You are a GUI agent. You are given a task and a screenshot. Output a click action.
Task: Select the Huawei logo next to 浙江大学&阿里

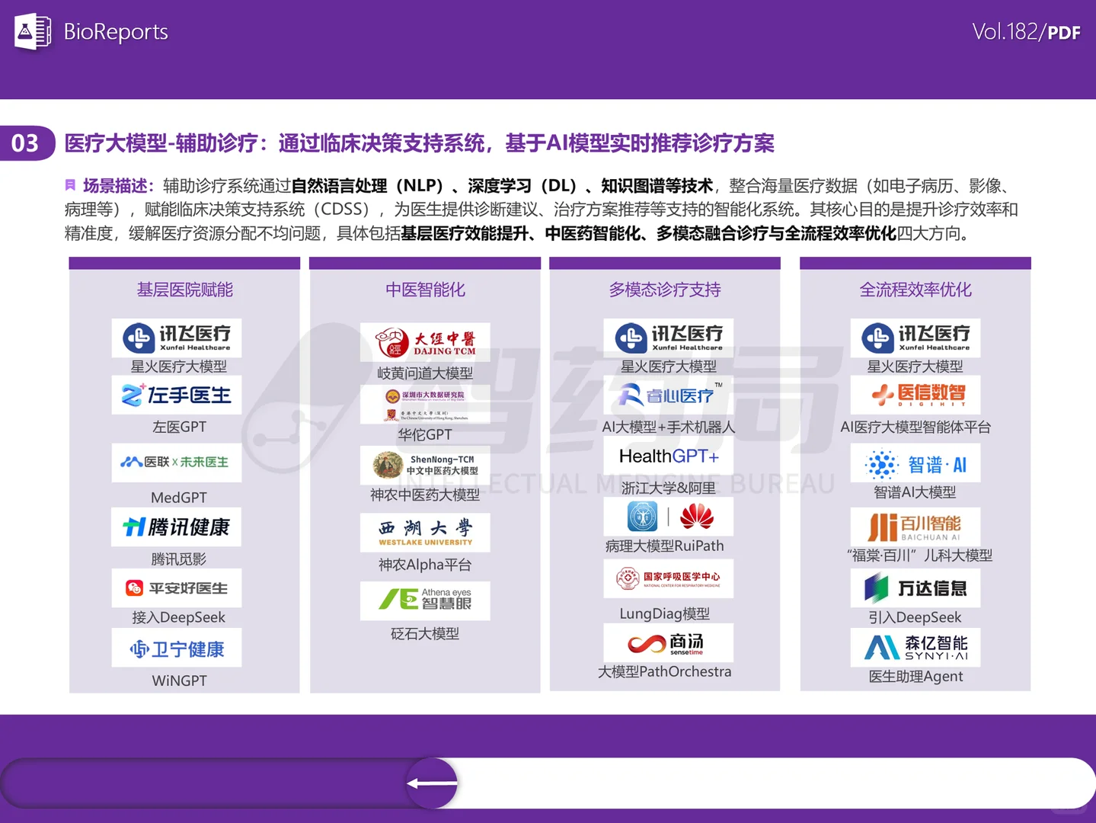(697, 517)
